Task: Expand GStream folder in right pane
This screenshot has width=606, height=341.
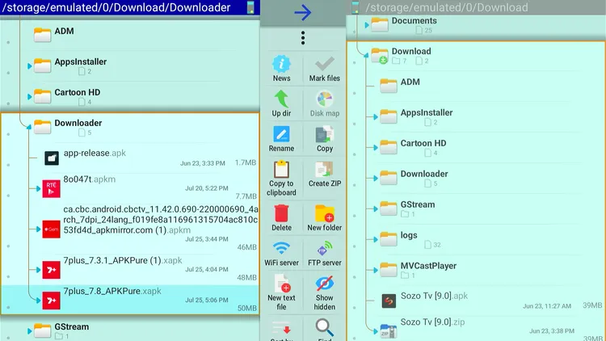Action: coord(375,208)
